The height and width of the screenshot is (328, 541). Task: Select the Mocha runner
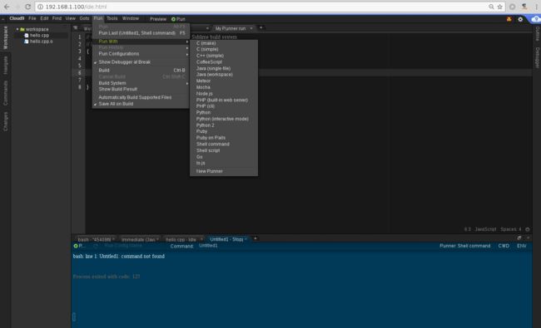click(x=224, y=87)
